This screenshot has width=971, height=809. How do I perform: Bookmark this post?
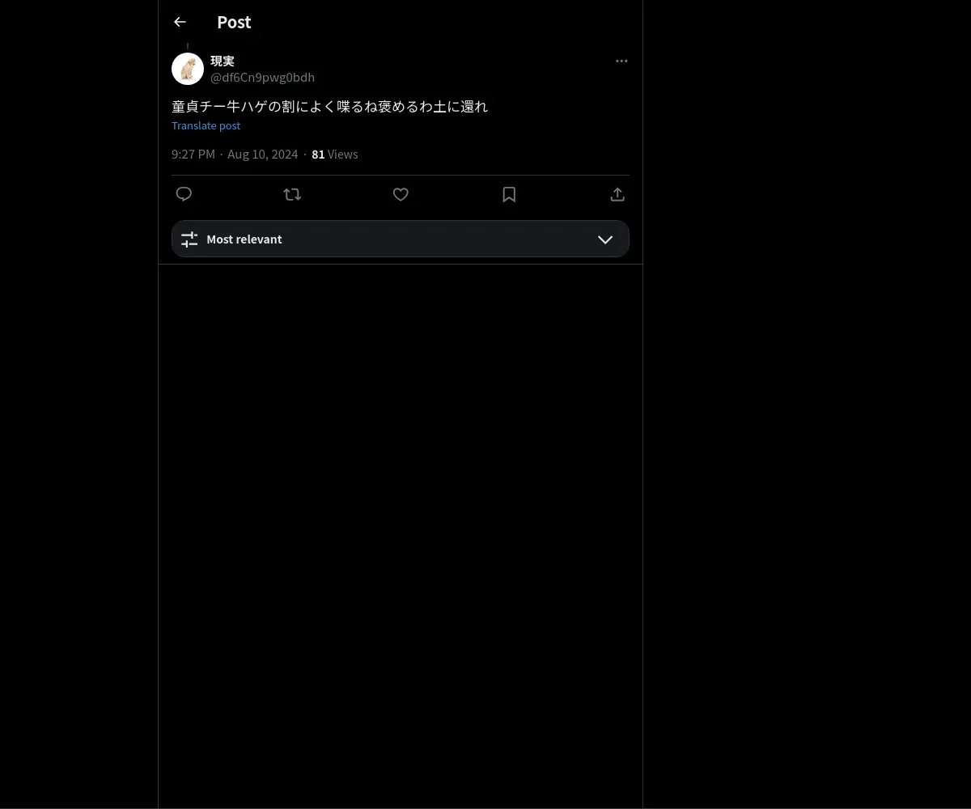point(509,194)
